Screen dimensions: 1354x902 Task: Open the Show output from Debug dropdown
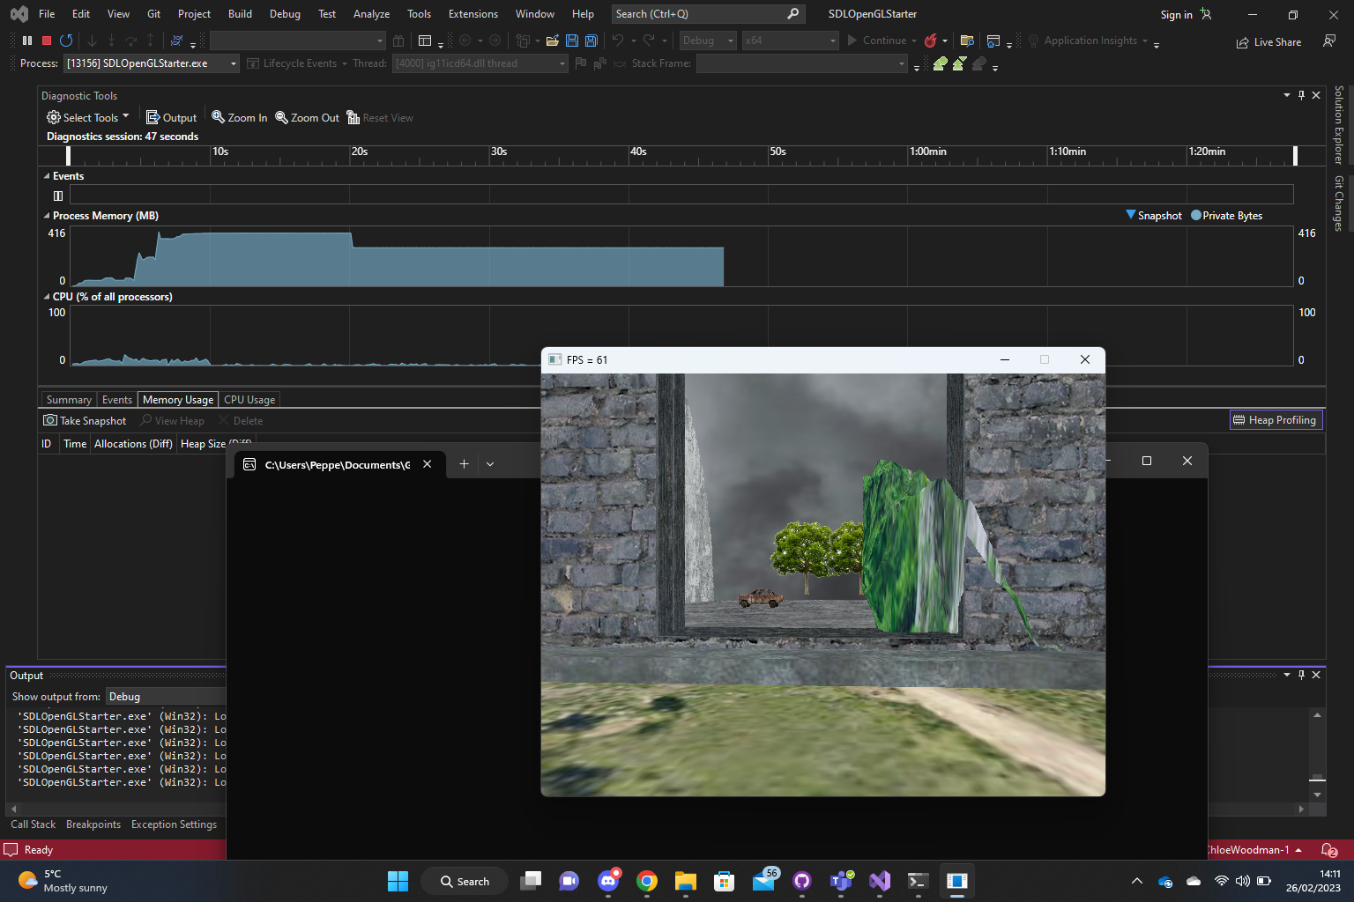tap(166, 697)
